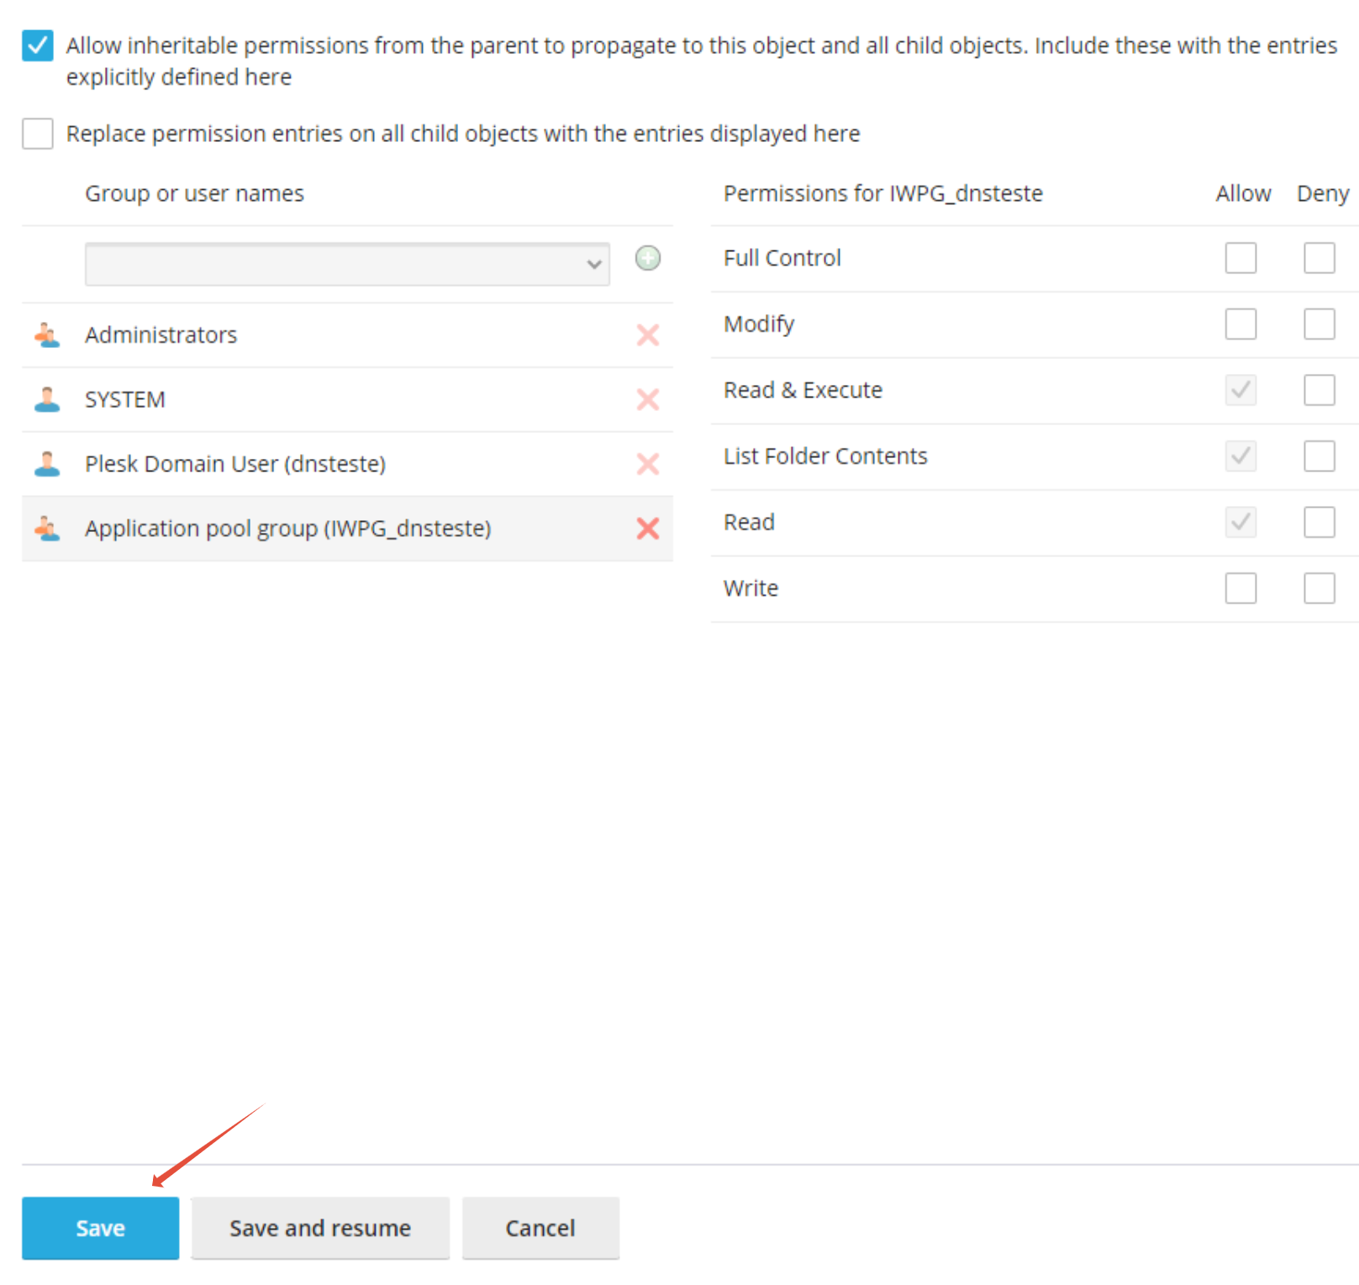This screenshot has height=1285, width=1359.
Task: Uncheck Allow inheritable permissions checkbox
Action: point(38,45)
